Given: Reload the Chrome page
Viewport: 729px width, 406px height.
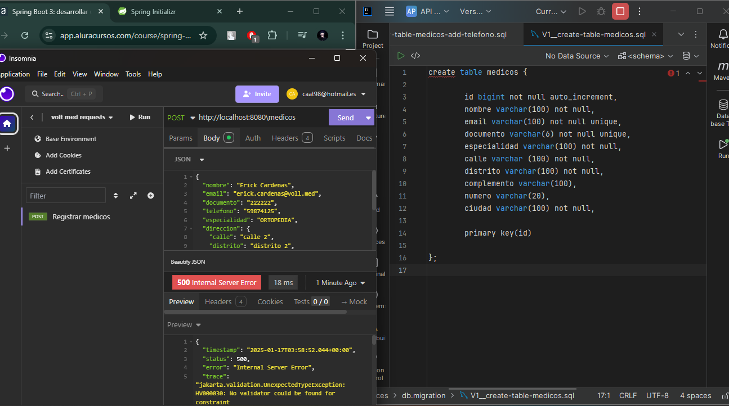Looking at the screenshot, I should click(x=25, y=35).
